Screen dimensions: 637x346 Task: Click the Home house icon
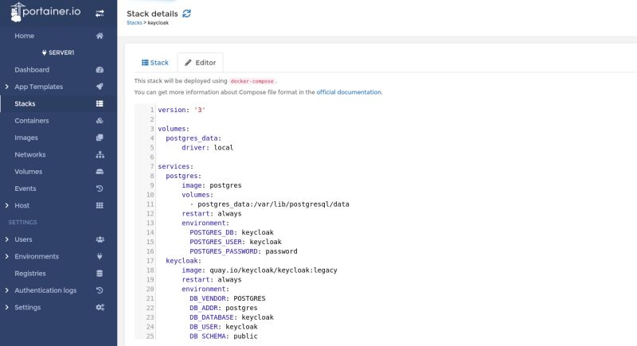click(100, 36)
